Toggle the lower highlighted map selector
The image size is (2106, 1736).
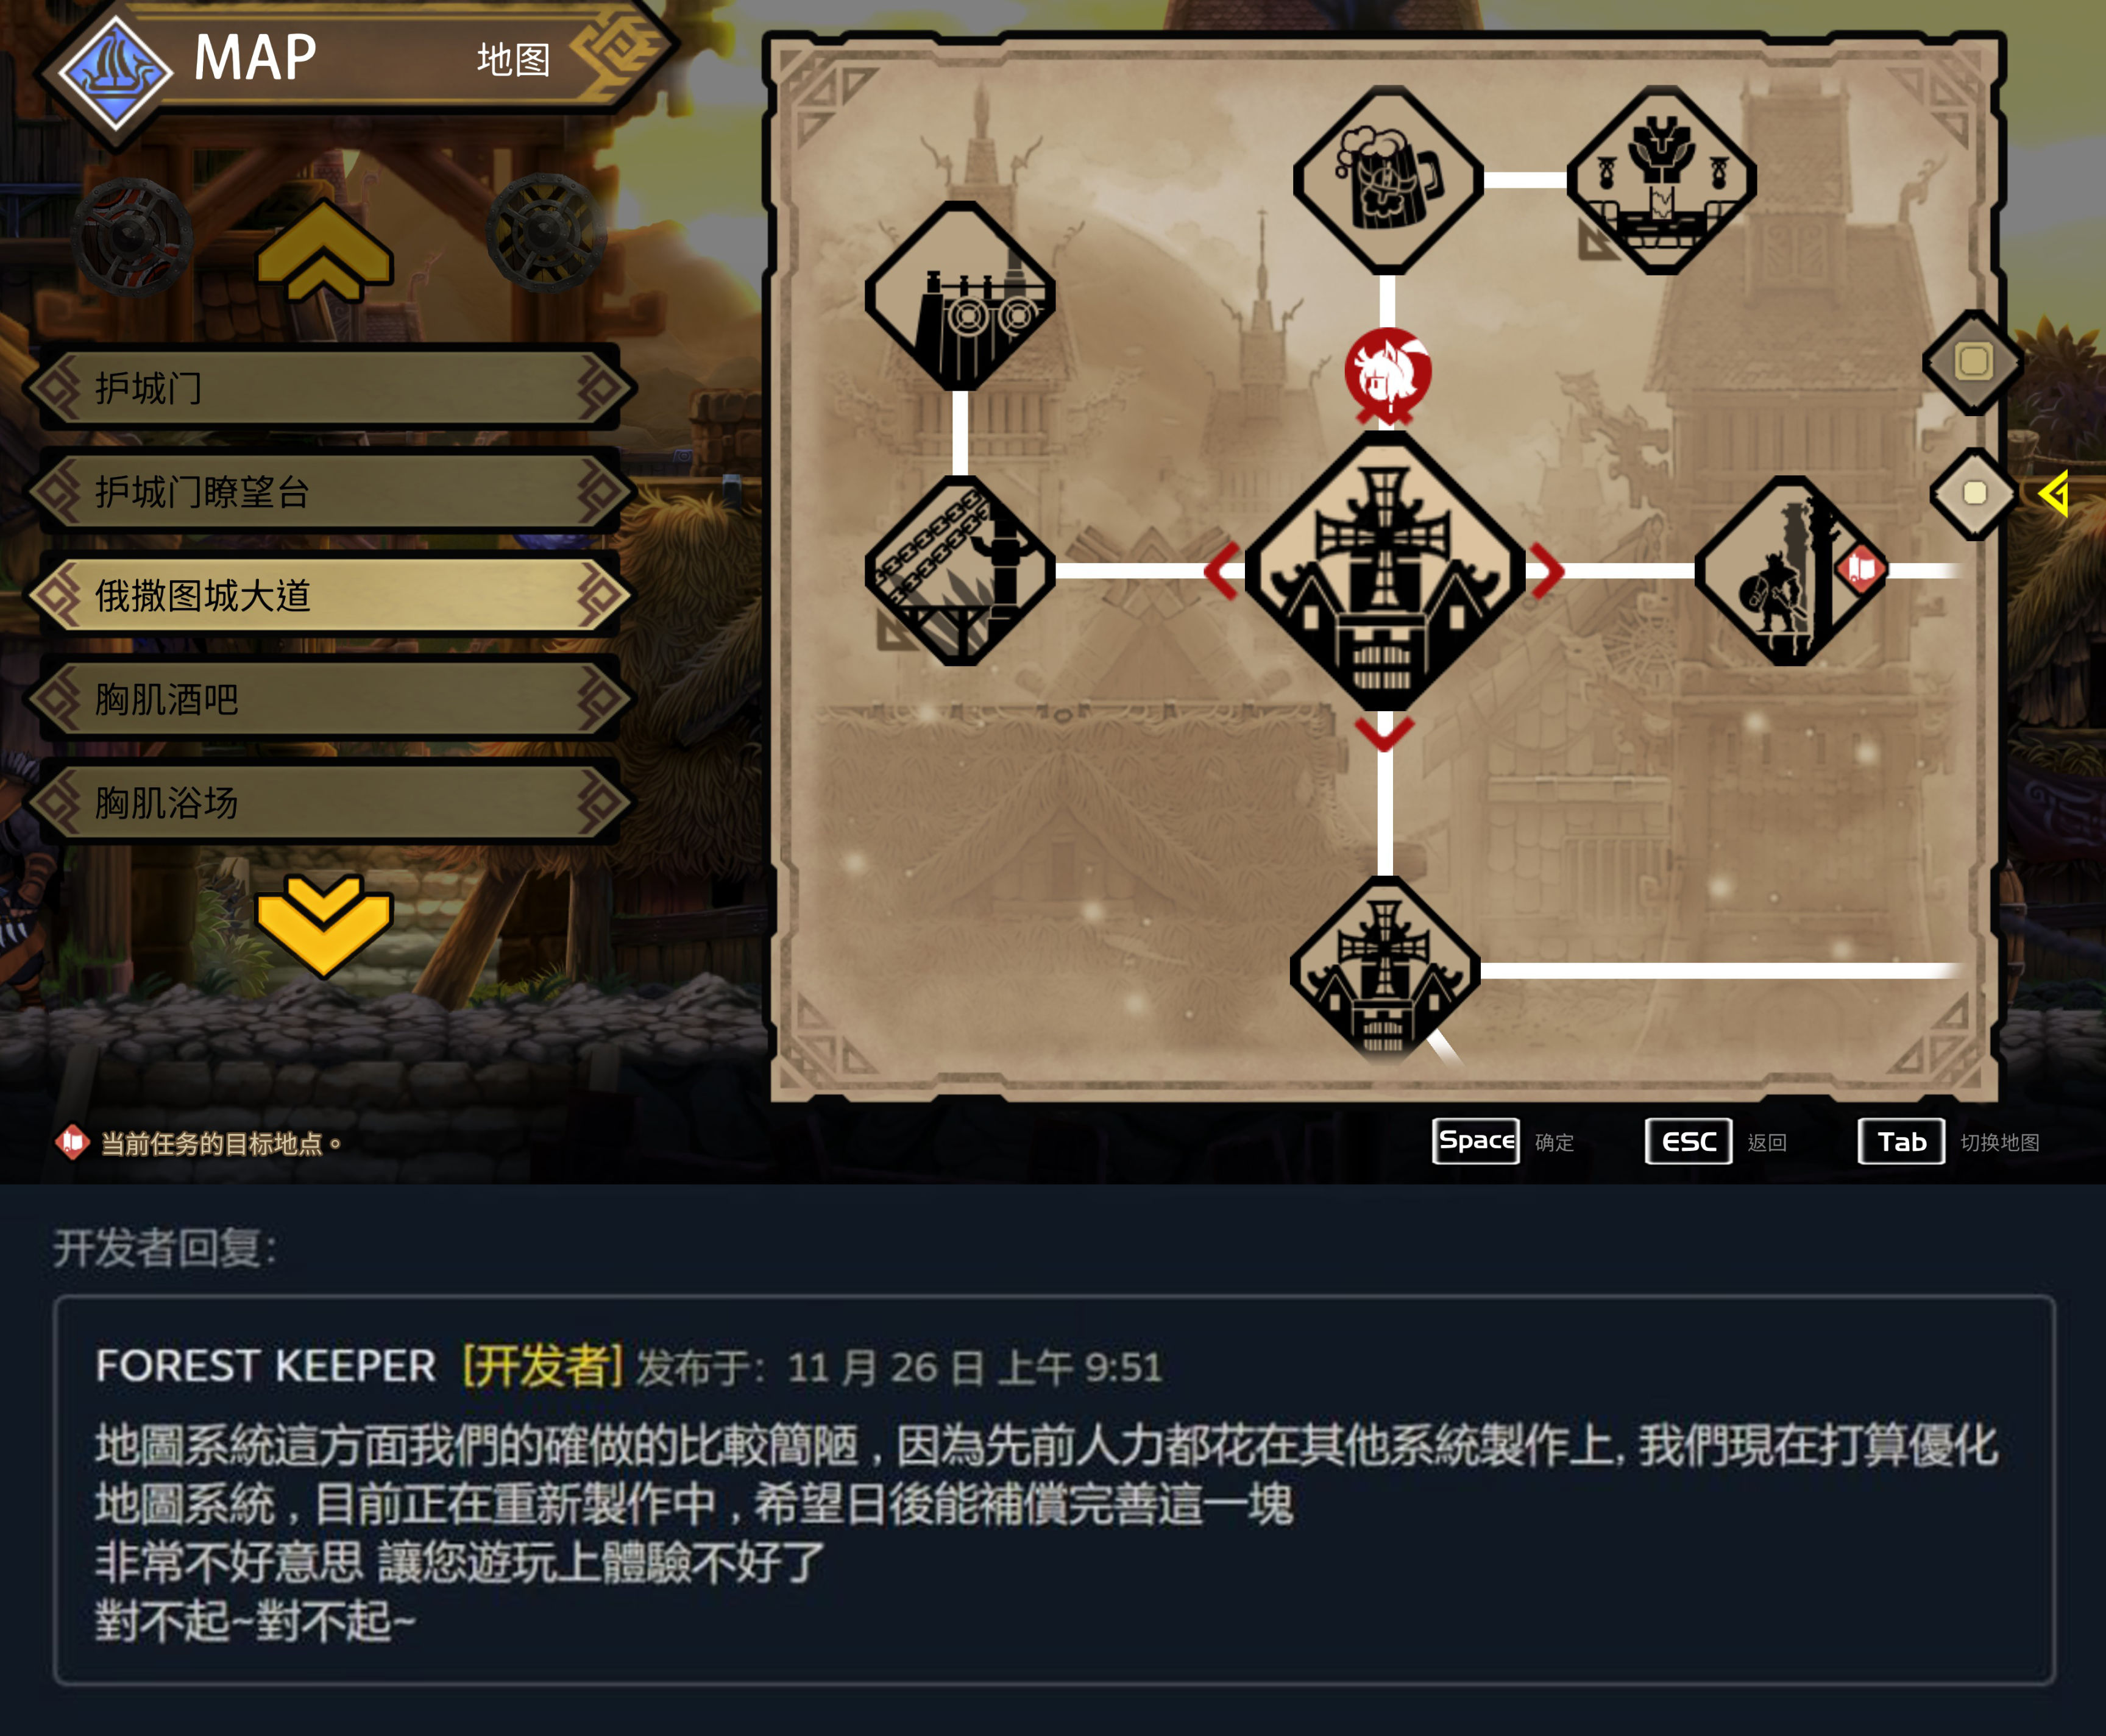click(1974, 493)
